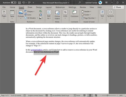Insert Online Videos
This screenshot has width=126, height=97.
(57, 15)
